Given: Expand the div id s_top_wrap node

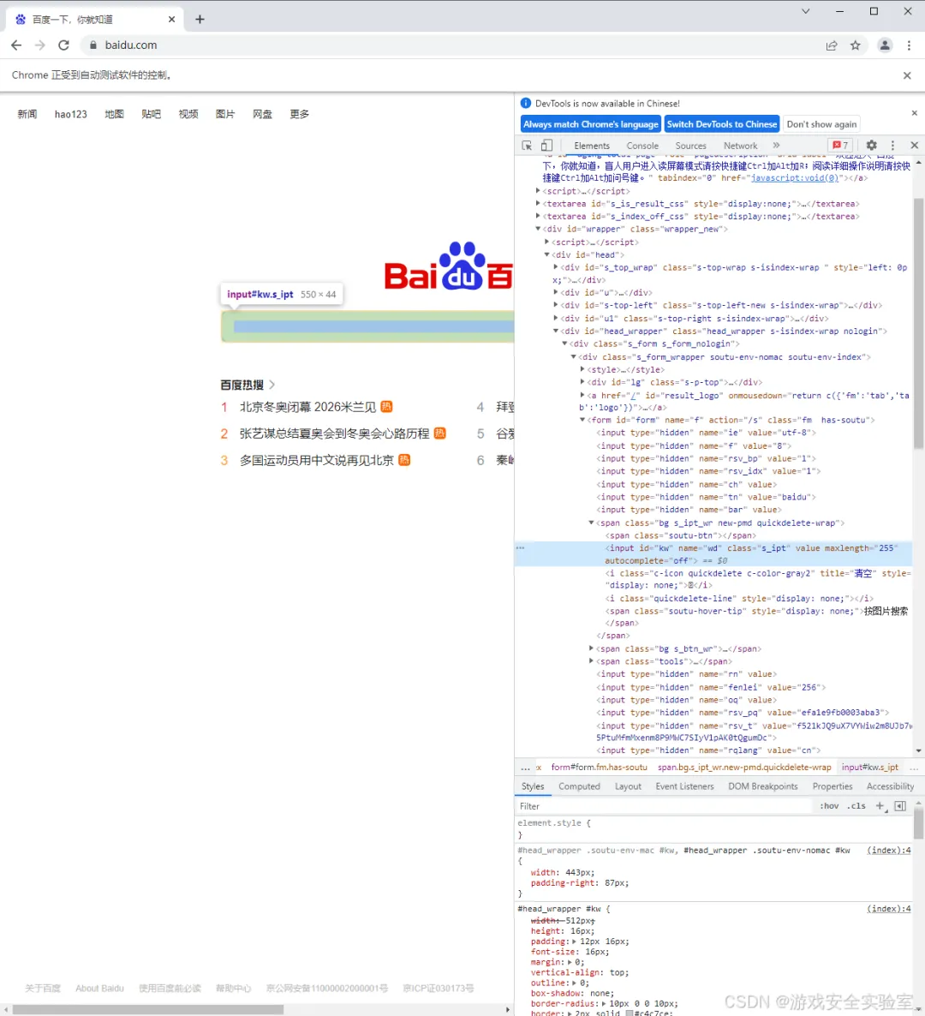Looking at the screenshot, I should 556,267.
